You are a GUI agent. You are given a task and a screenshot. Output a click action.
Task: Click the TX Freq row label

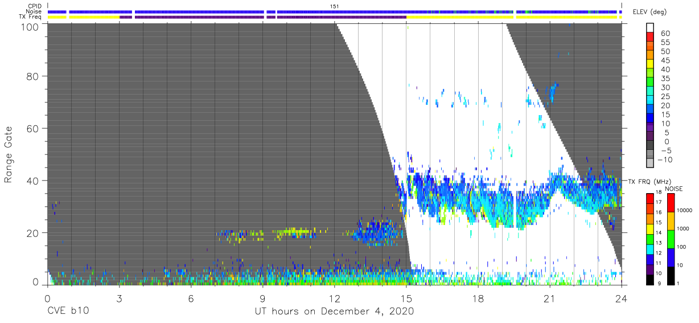(x=31, y=17)
